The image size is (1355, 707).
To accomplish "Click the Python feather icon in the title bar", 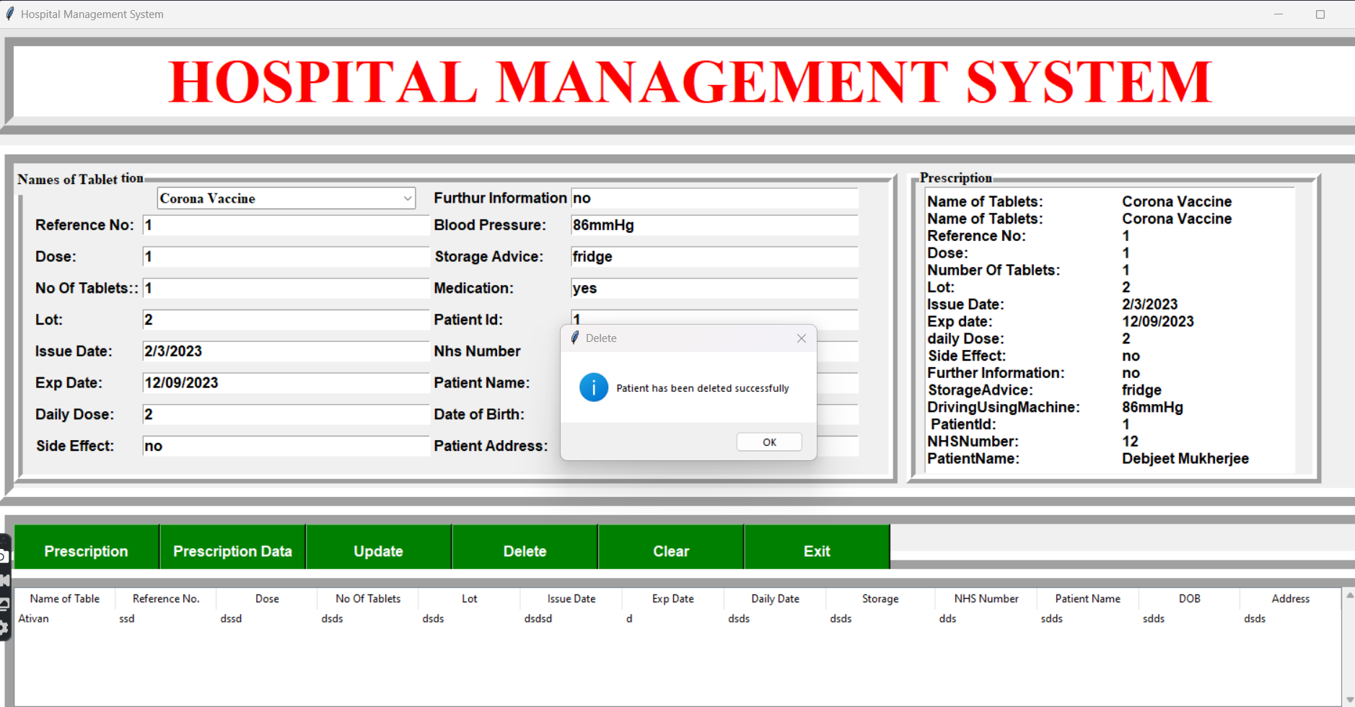I will (x=9, y=14).
